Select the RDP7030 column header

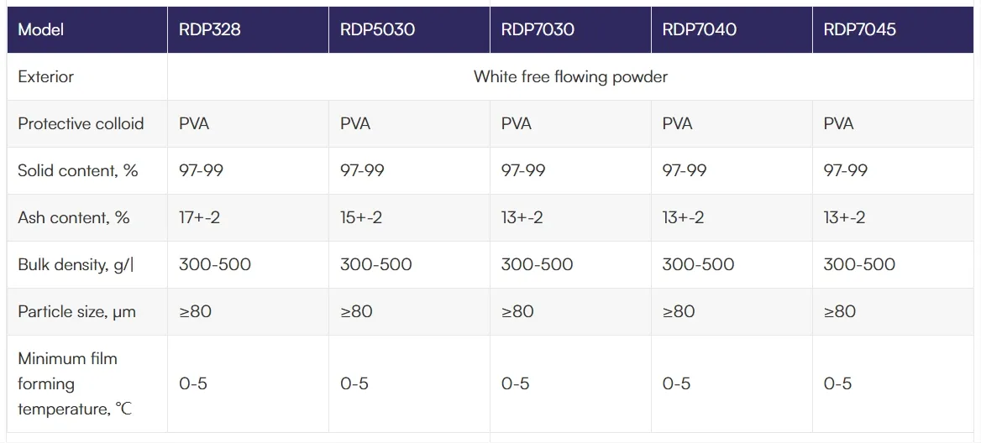tap(538, 29)
